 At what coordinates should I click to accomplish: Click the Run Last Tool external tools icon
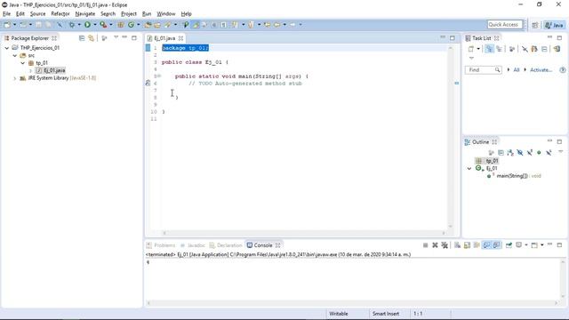pos(103,25)
